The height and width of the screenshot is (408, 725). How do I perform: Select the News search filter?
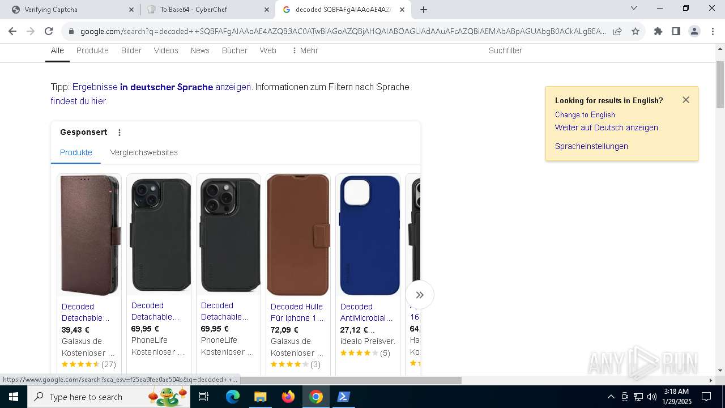(200, 50)
